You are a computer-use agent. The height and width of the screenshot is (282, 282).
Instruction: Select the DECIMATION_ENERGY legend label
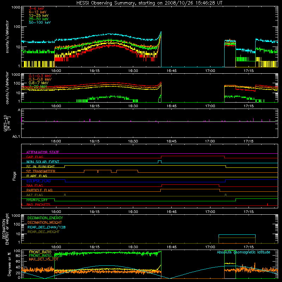(45, 218)
